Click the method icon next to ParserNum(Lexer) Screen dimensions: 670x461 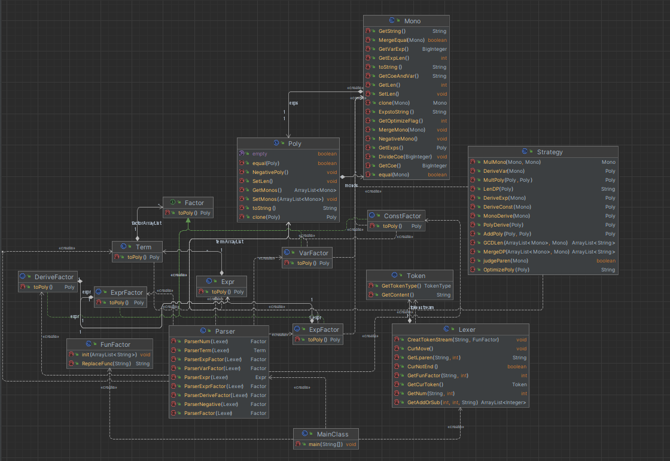(x=174, y=341)
